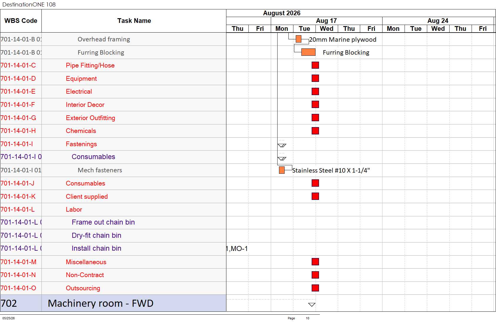Click the red Outsourcing milestone square
This screenshot has width=496, height=322.
[x=315, y=288]
